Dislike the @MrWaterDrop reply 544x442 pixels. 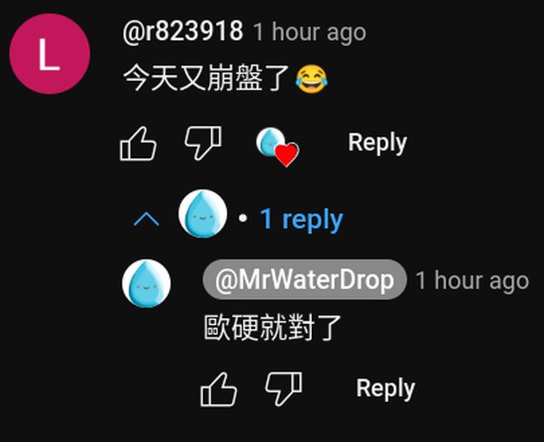tap(283, 389)
